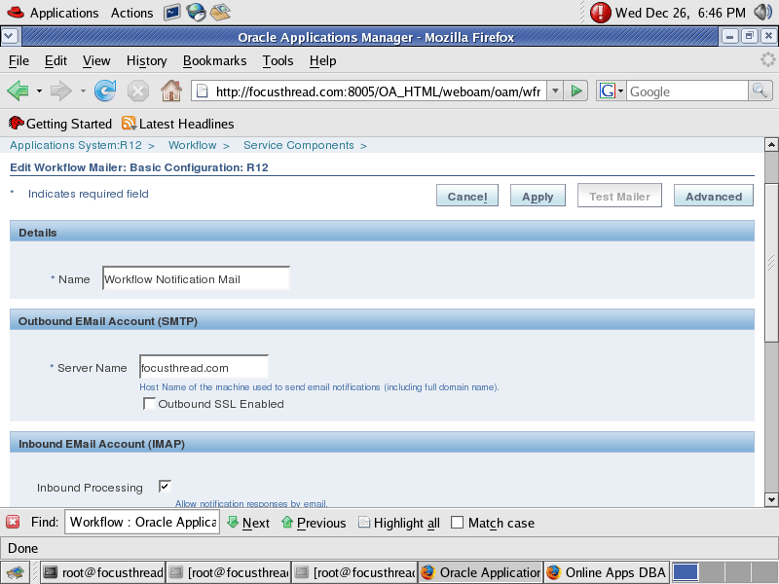Open the terminal icon in the top panel
The image size is (779, 584).
pos(174,13)
